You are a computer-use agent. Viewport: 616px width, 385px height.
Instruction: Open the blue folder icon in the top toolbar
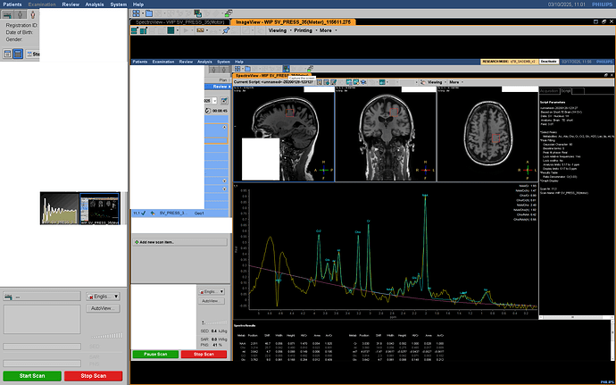coord(149,13)
